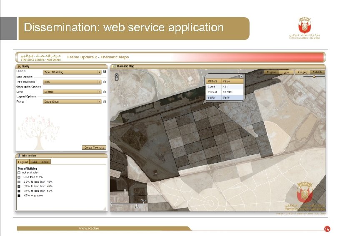This screenshot has width=341, height=236.
Task: Click the Type of Building legend heading
Action: click(x=27, y=169)
